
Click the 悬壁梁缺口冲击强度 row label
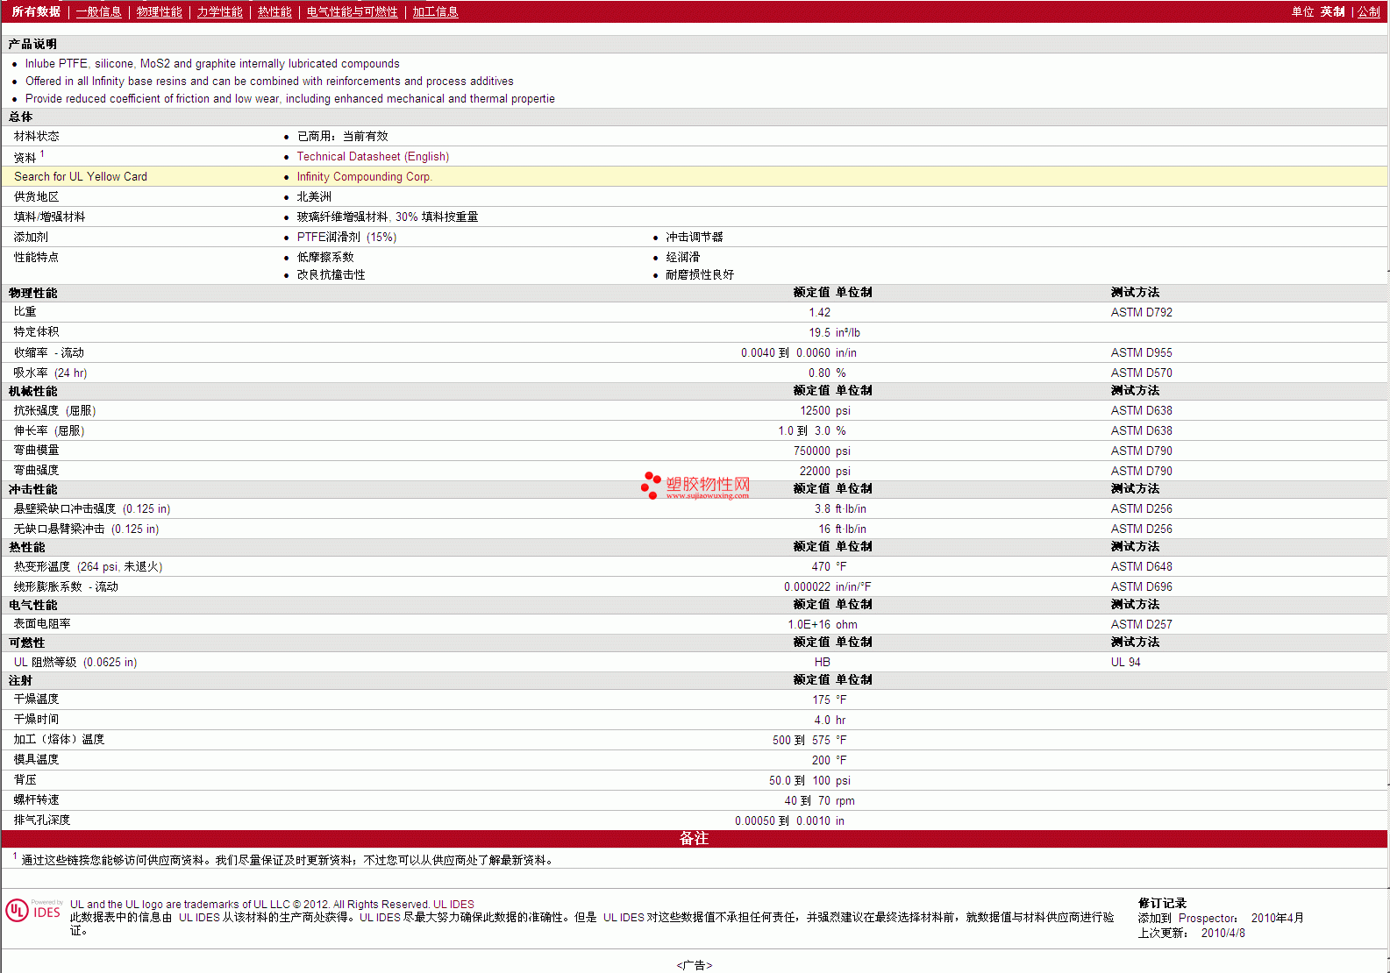(92, 509)
